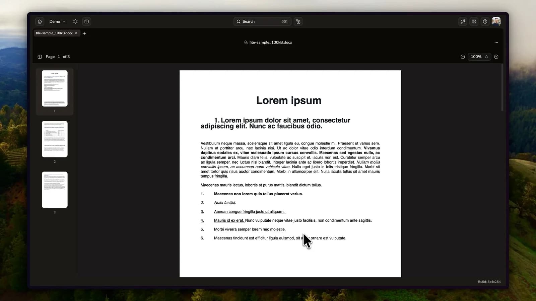The image size is (536, 301).
Task: Click the "Lorem ipsum" document title
Action: tap(289, 100)
